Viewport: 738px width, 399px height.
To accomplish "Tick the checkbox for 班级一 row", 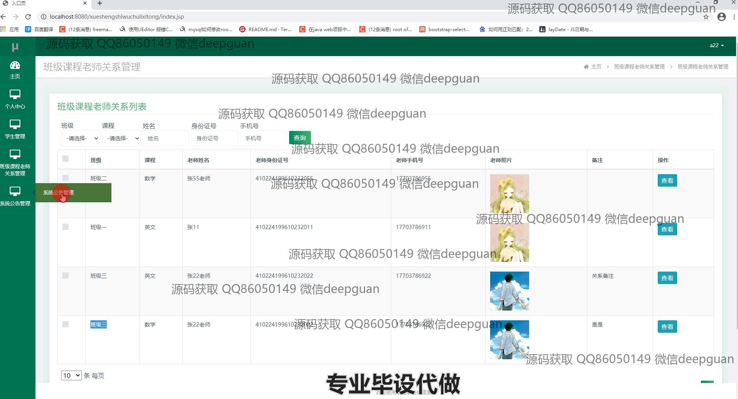I will pyautogui.click(x=65, y=227).
